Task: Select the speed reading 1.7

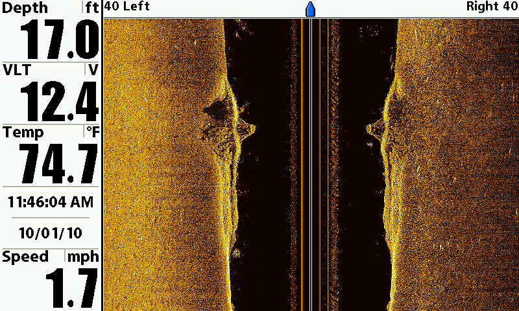Action: 72,288
